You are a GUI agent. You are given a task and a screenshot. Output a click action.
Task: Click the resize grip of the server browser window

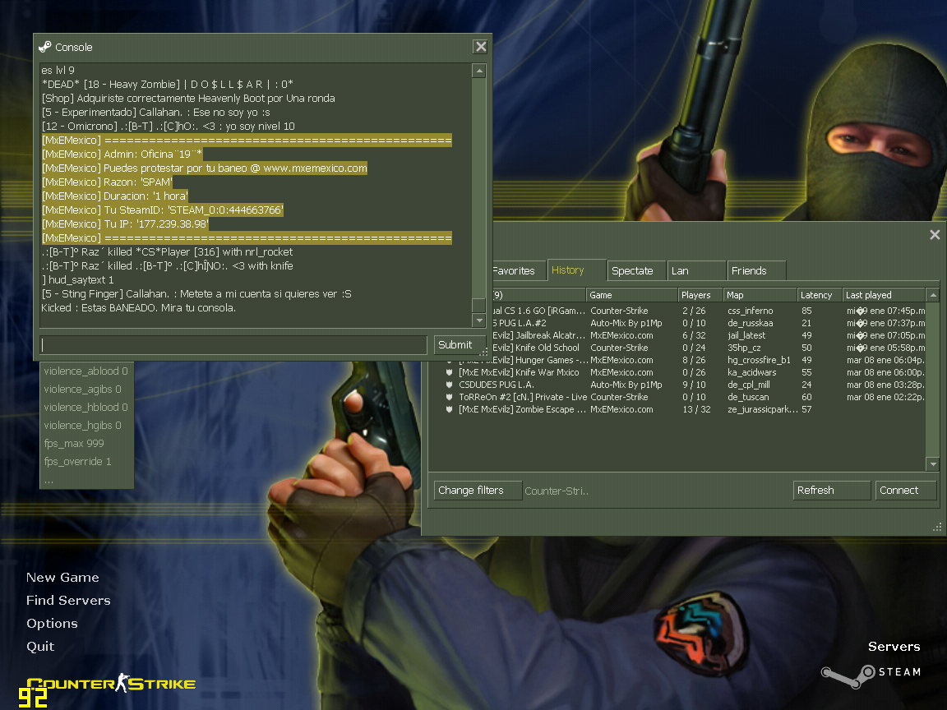point(937,527)
